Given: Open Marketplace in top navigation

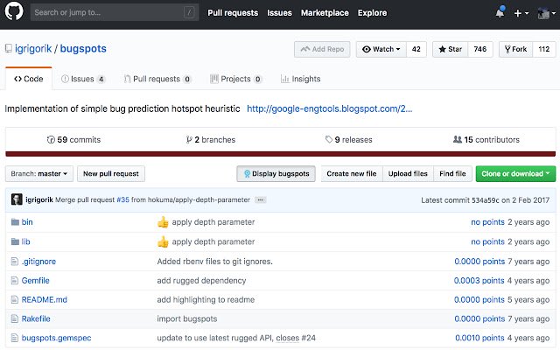Looking at the screenshot, I should pos(325,13).
